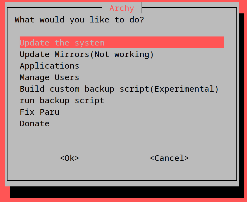The image size is (247, 202).
Task: Click the black drop shadow under the dialog
Action: pyautogui.click(x=125, y=192)
